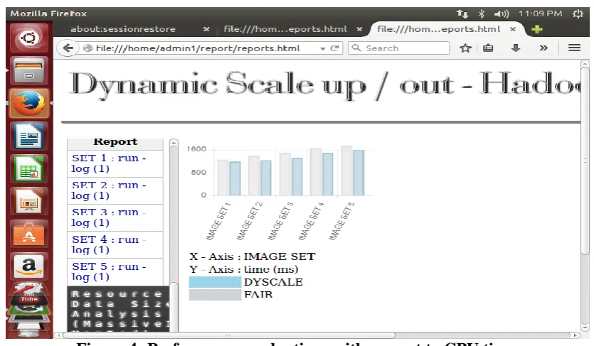594x346 pixels.
Task: Open Ubuntu Dash home launcher
Action: click(29, 38)
